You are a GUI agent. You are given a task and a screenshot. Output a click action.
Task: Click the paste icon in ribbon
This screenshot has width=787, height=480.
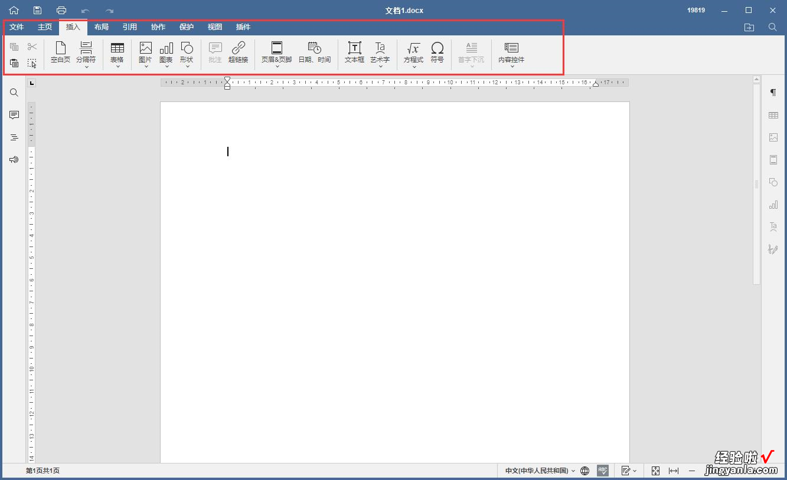click(14, 63)
